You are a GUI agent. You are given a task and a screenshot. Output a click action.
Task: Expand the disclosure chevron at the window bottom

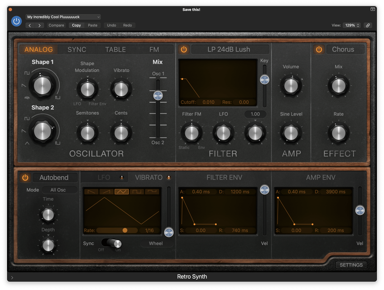coord(12,277)
